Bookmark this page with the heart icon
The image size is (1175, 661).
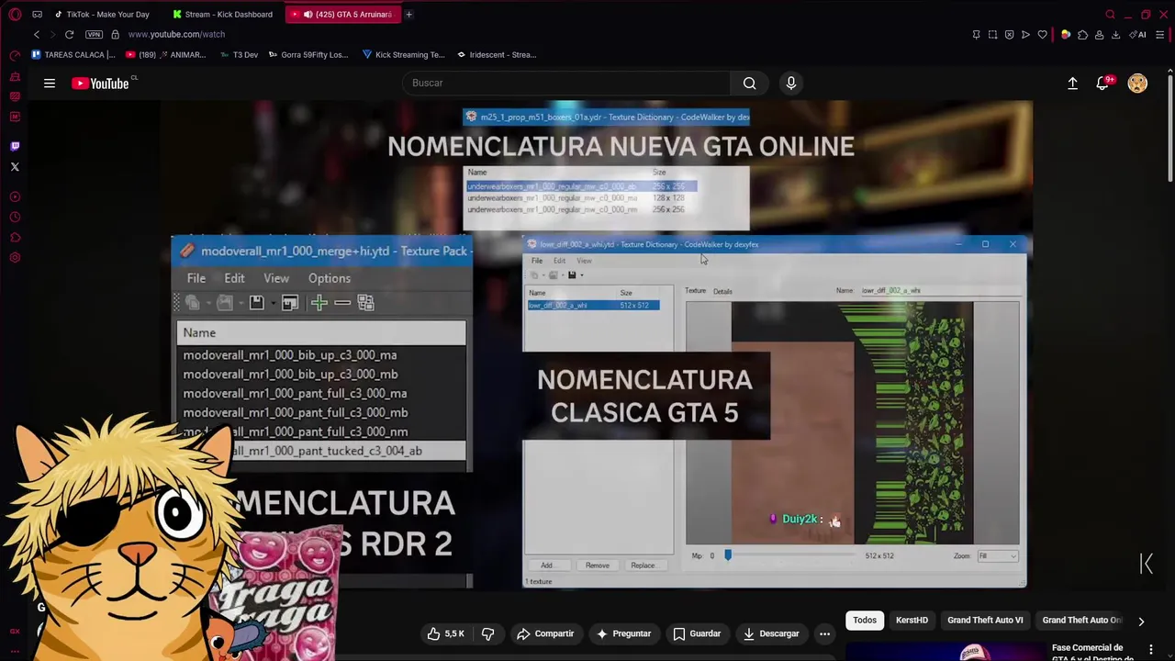pos(1043,35)
